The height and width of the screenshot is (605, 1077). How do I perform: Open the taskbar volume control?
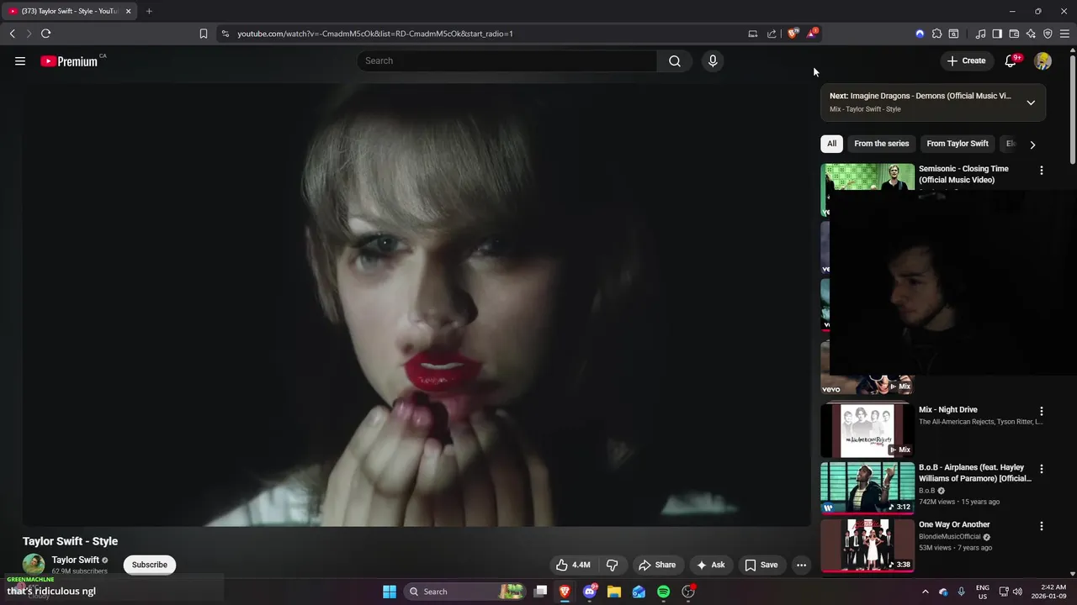pyautogui.click(x=1017, y=592)
